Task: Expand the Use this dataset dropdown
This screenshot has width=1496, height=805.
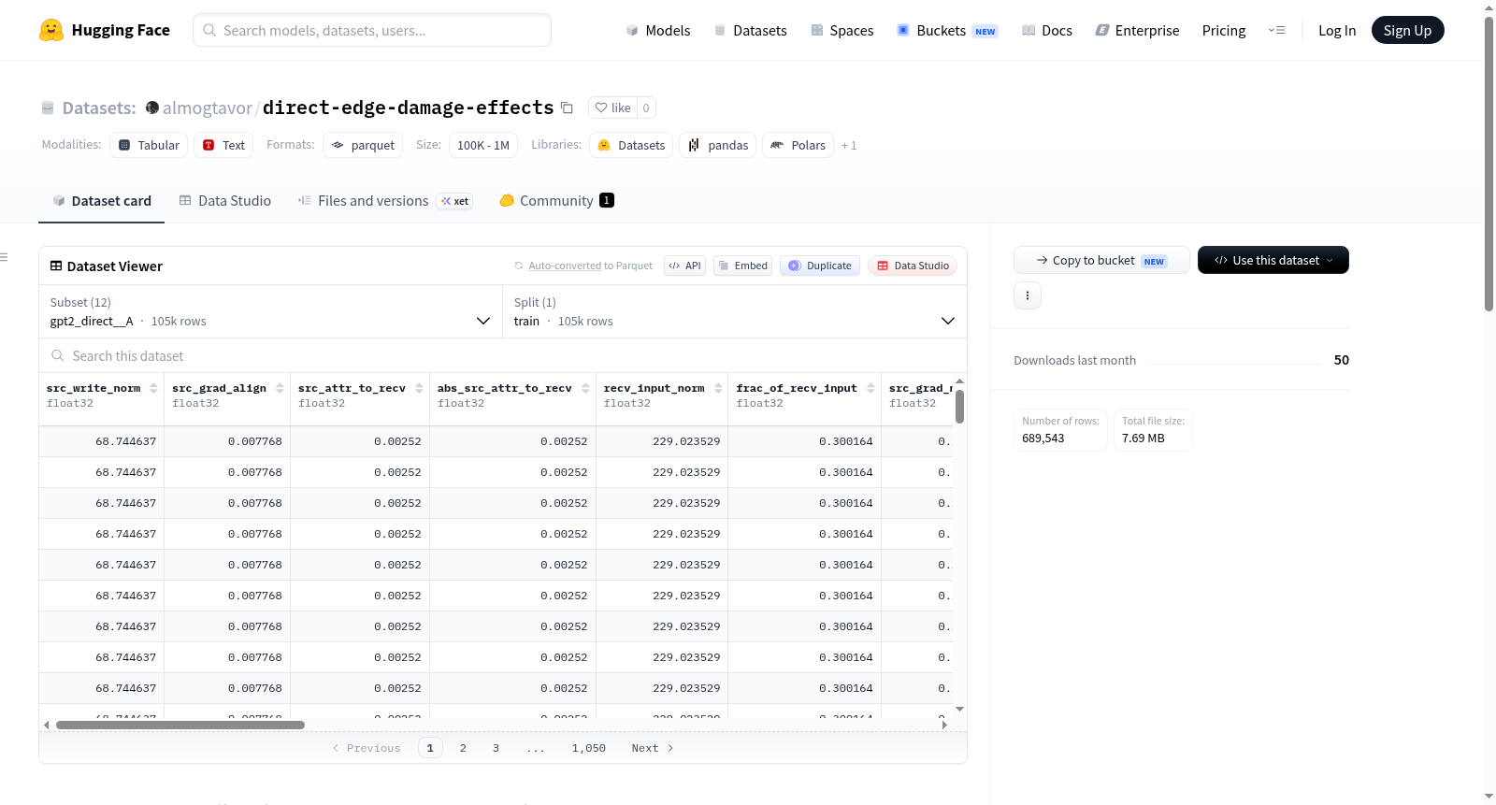Action: click(x=1273, y=260)
